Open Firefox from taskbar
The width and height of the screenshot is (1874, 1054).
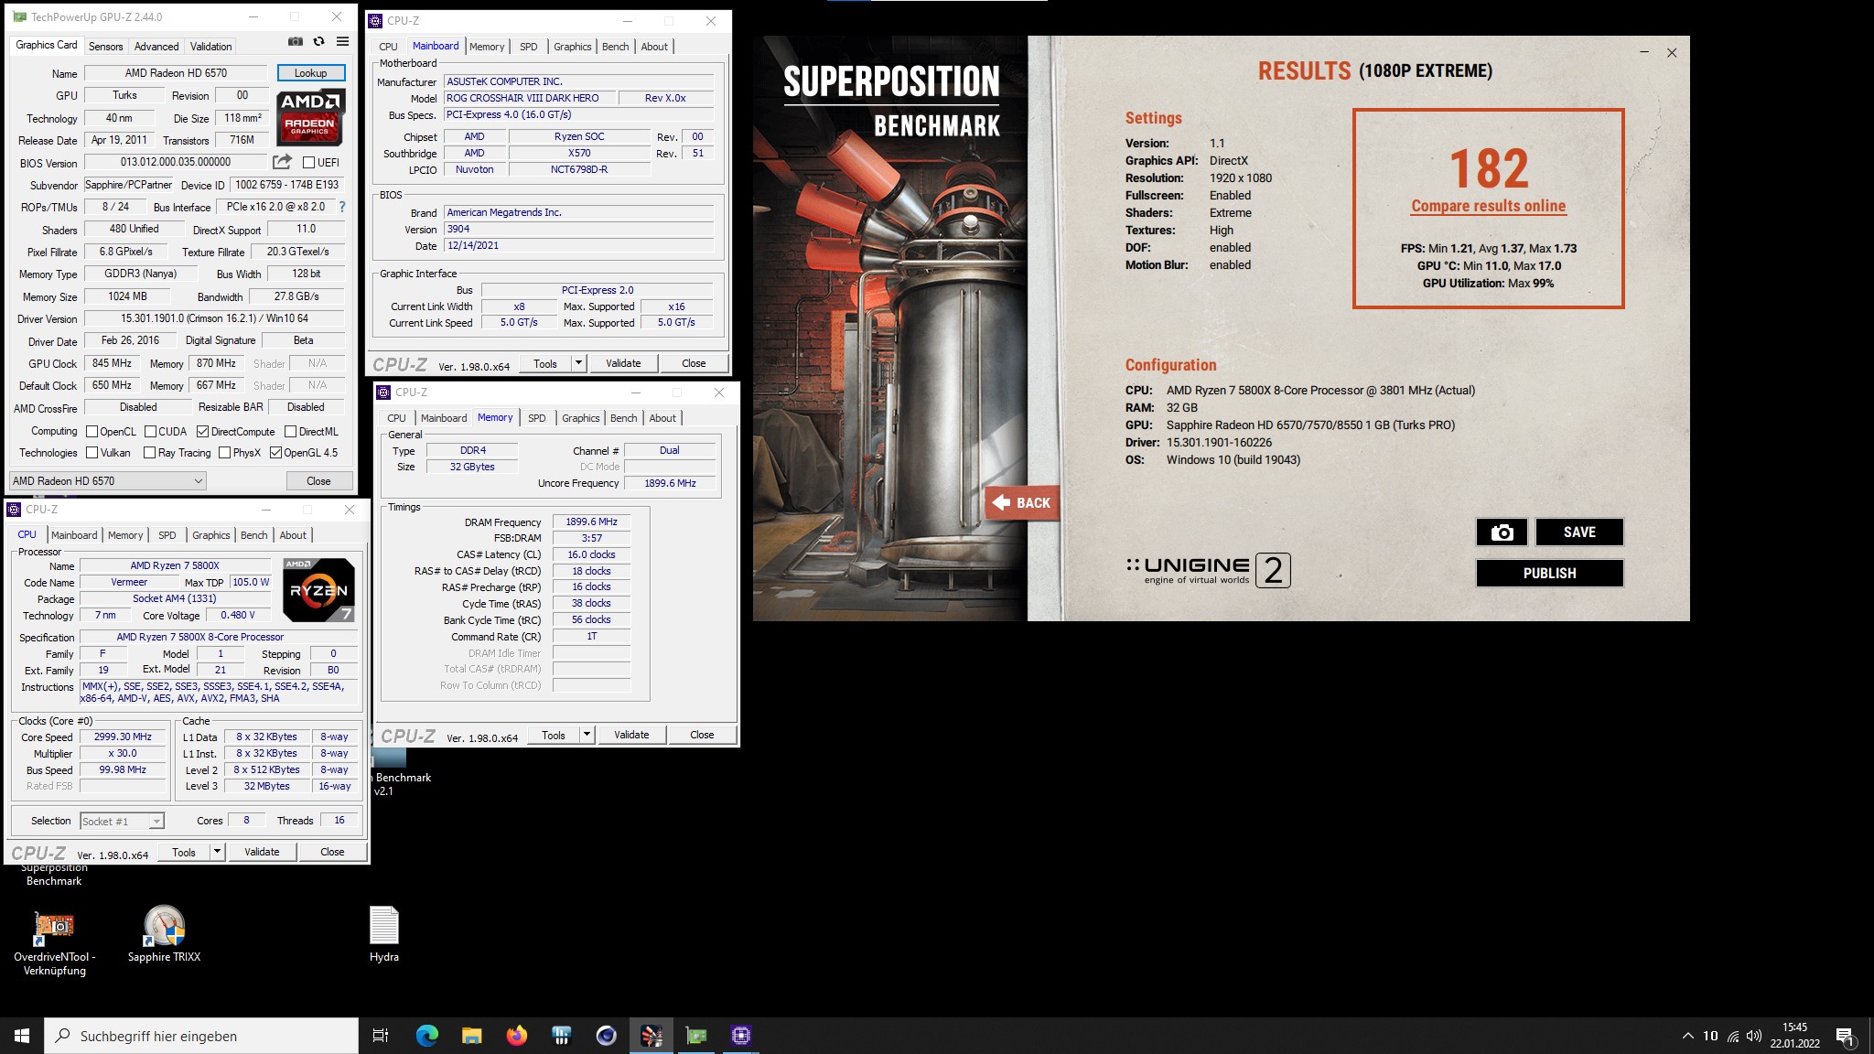(x=517, y=1036)
